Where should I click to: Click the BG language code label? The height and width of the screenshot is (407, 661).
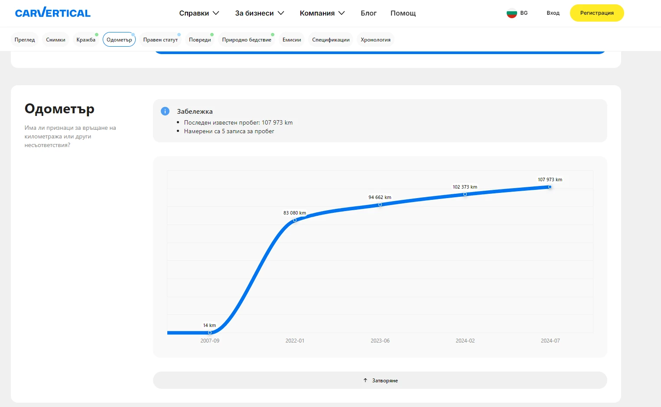524,13
